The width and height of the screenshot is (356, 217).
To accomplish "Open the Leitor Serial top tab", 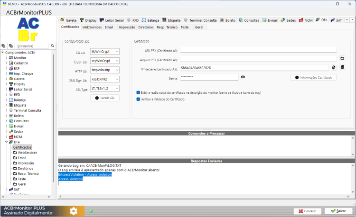I will 112,20.
